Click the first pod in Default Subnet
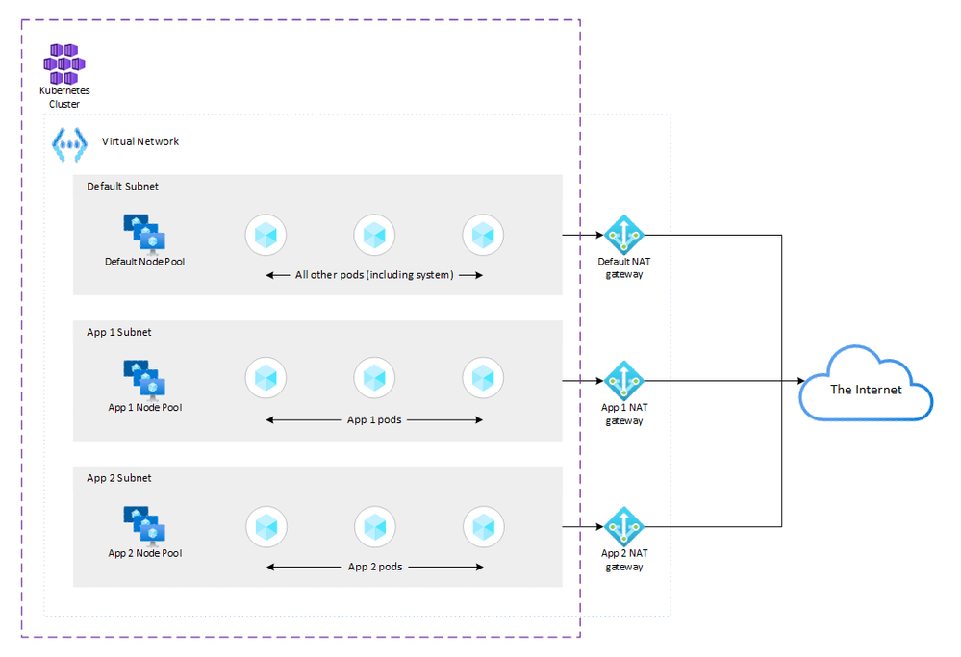 pyautogui.click(x=266, y=234)
